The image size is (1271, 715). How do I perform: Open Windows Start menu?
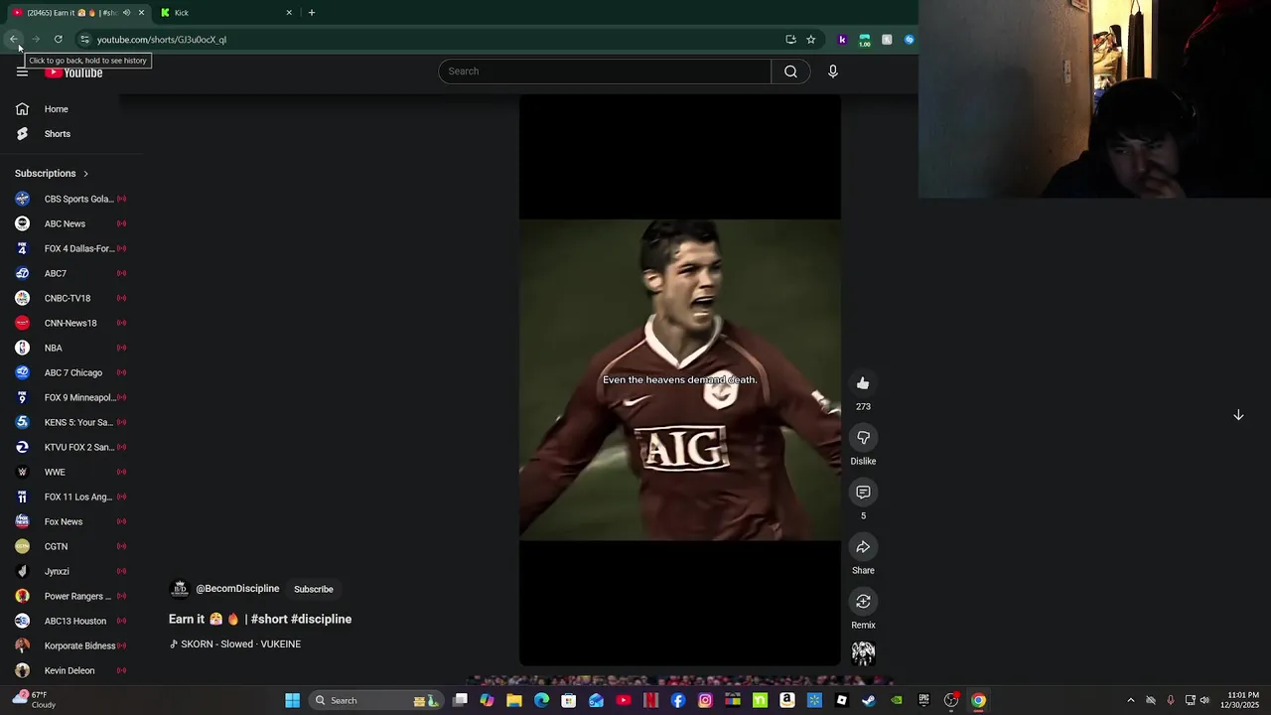coord(292,700)
